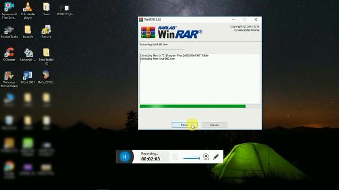Open Pocket Tanks desktop shortcut
Screen dimensions: 339x190
coord(9,32)
